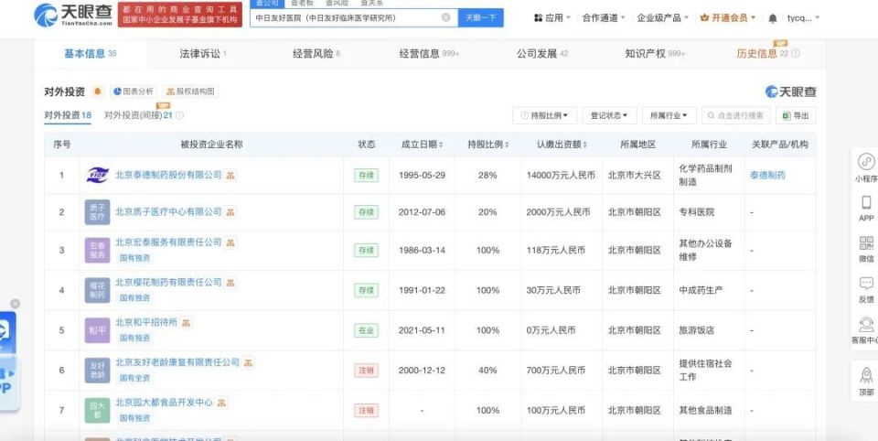This screenshot has width=878, height=441.
Task: Click equity tree icon next to 北京和平招待所
Action: [x=186, y=323]
